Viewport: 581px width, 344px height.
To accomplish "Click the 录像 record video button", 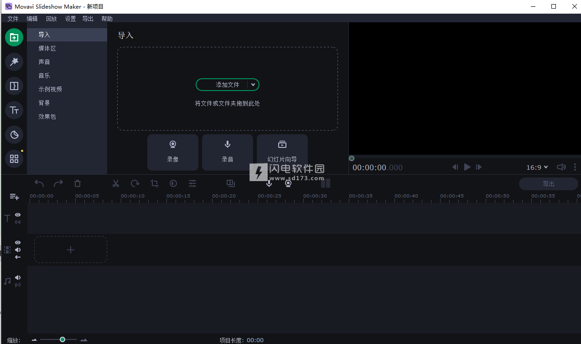I will 173,152.
